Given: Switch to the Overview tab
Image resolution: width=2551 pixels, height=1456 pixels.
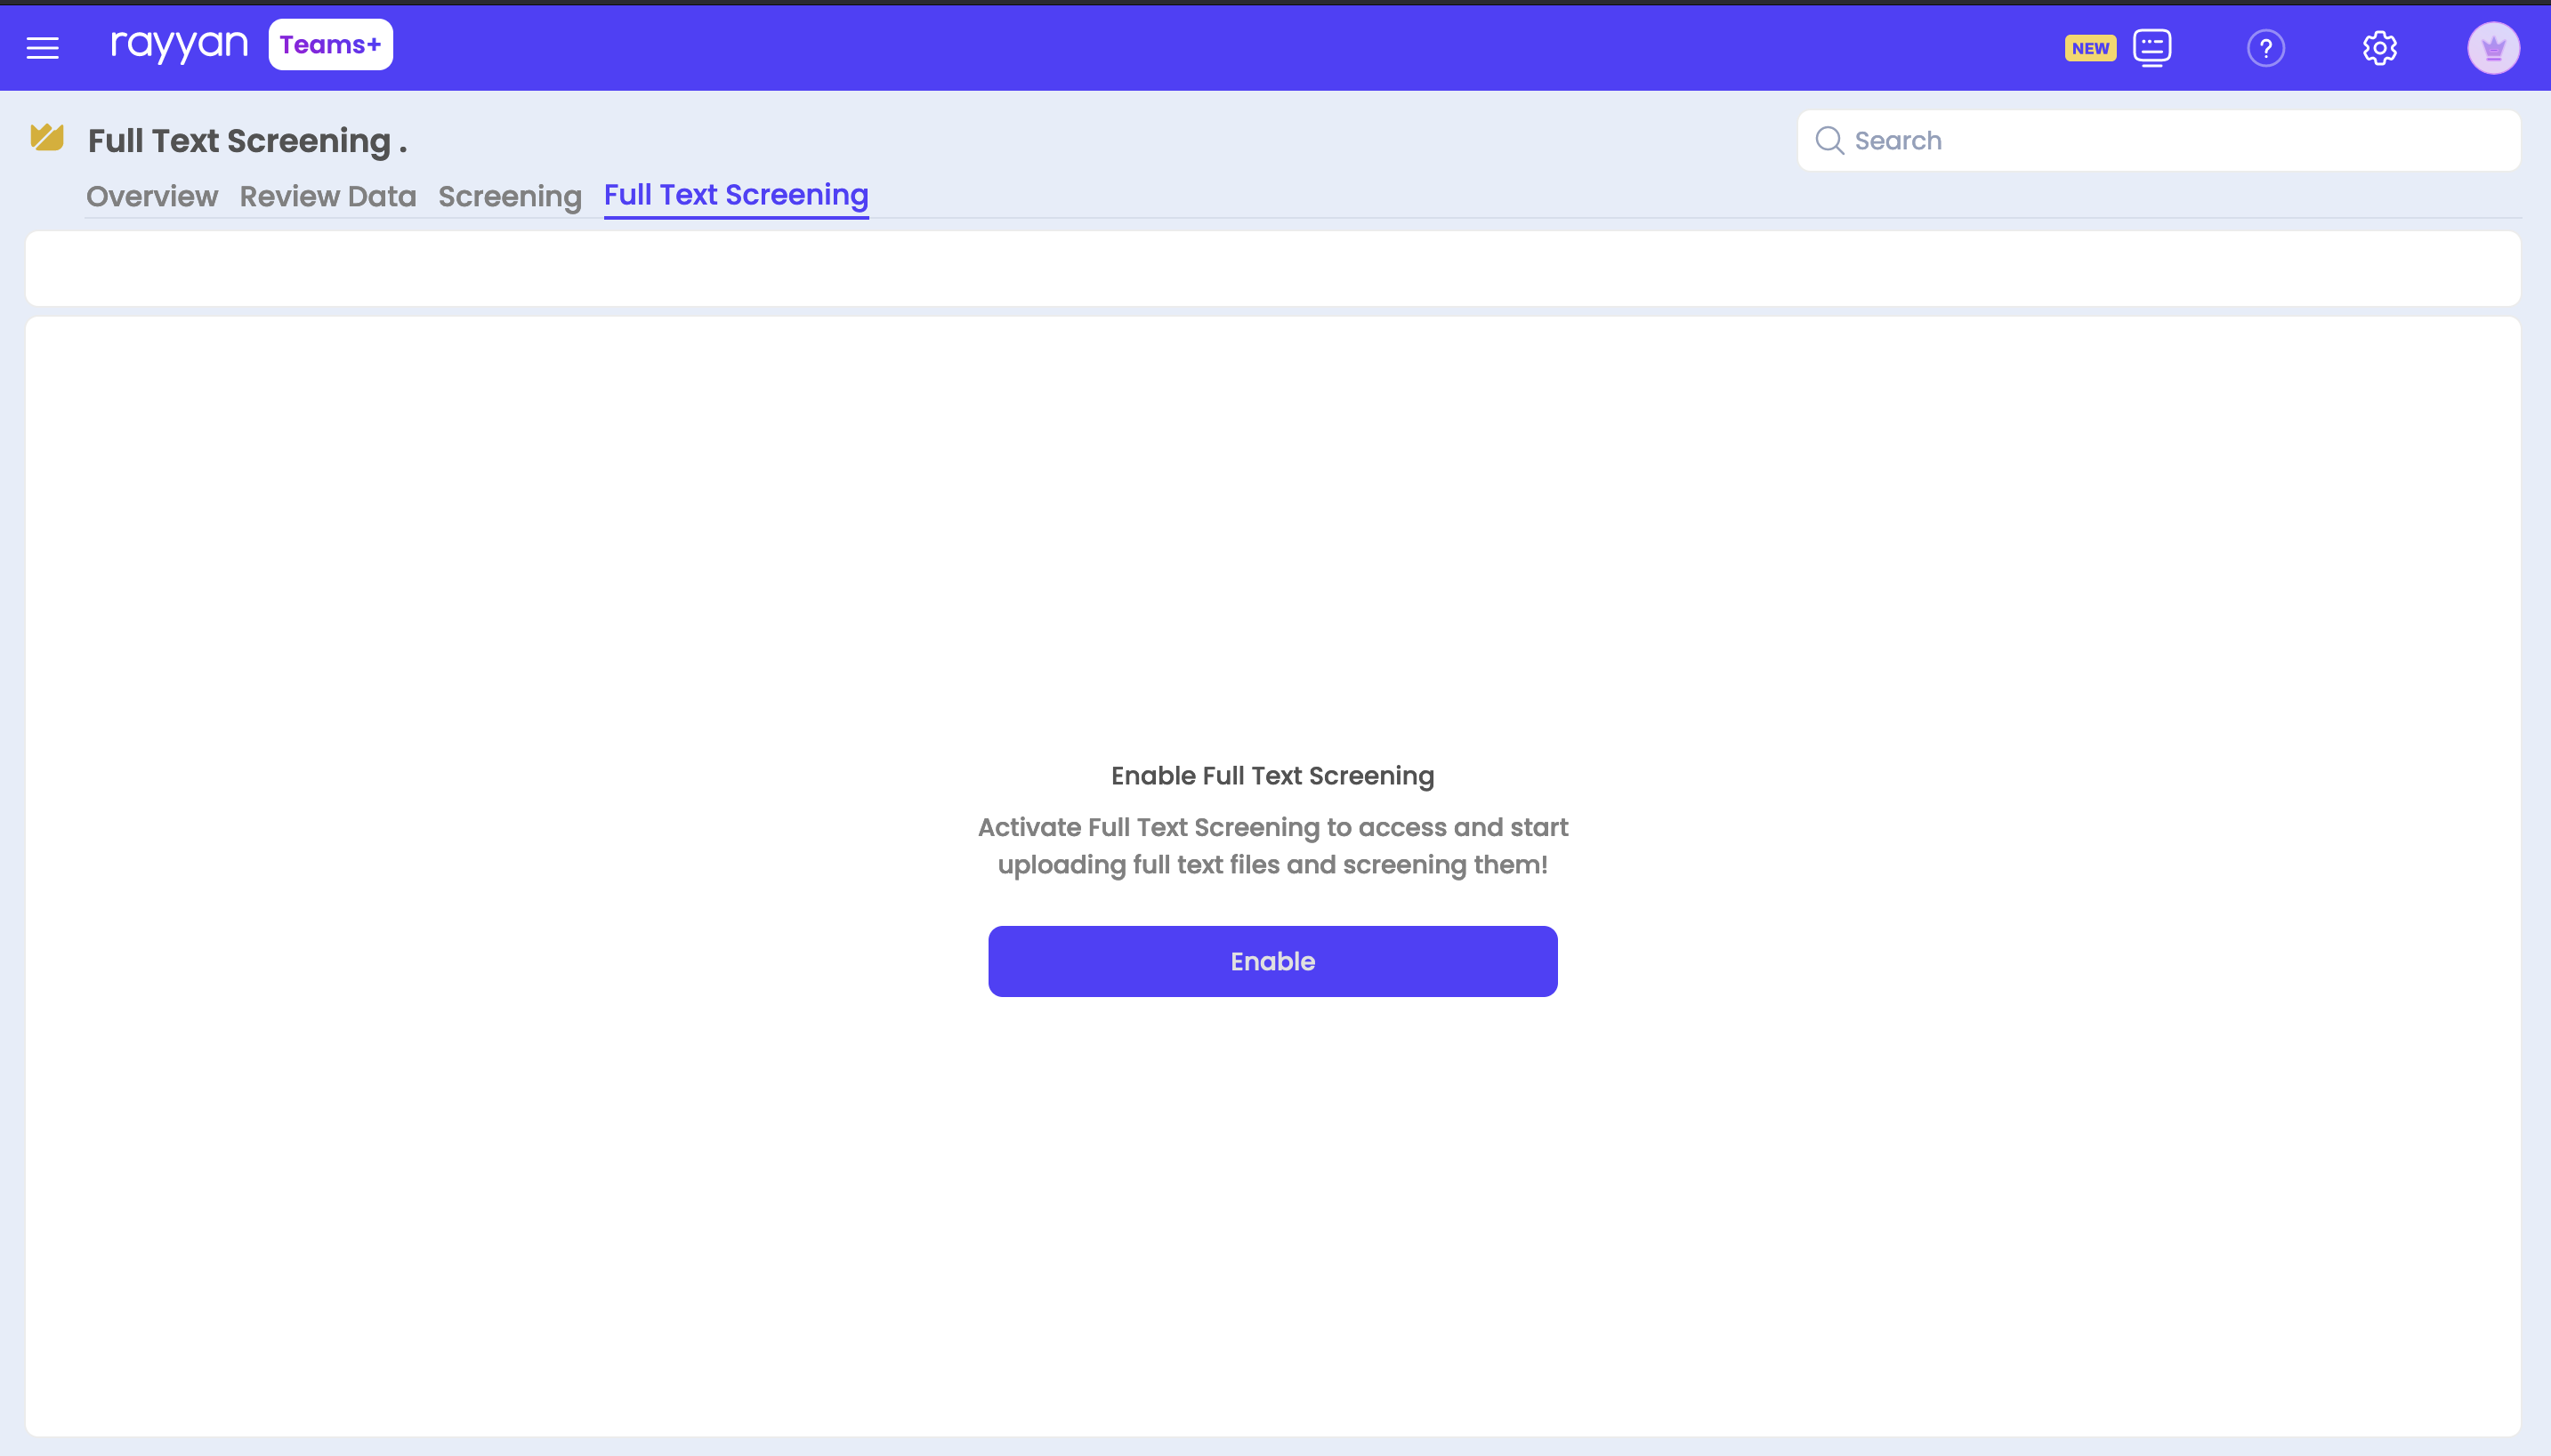Looking at the screenshot, I should click(151, 196).
